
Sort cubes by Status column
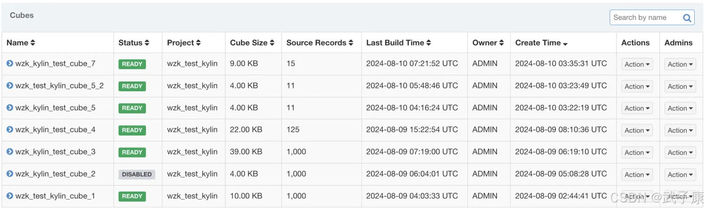[134, 43]
